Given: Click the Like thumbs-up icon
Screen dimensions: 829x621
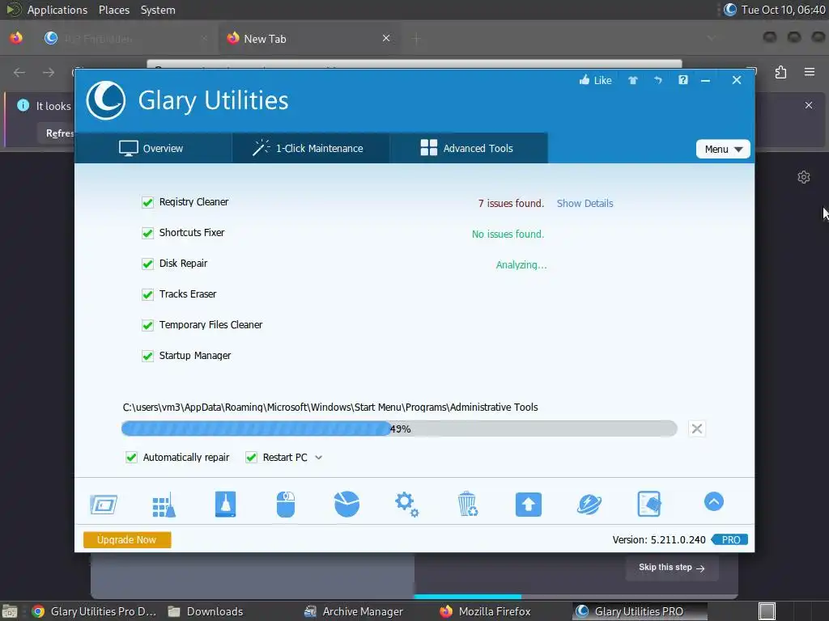Looking at the screenshot, I should 585,80.
